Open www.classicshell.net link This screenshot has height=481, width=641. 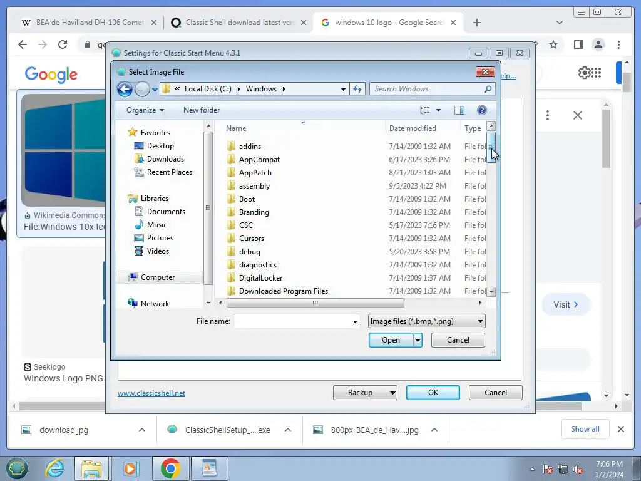[x=151, y=393]
